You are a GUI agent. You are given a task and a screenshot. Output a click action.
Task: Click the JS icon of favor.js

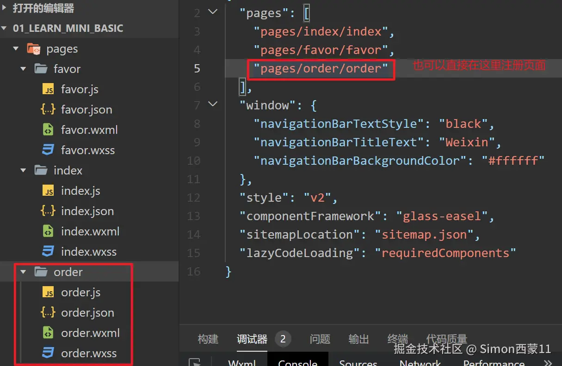pyautogui.click(x=48, y=89)
